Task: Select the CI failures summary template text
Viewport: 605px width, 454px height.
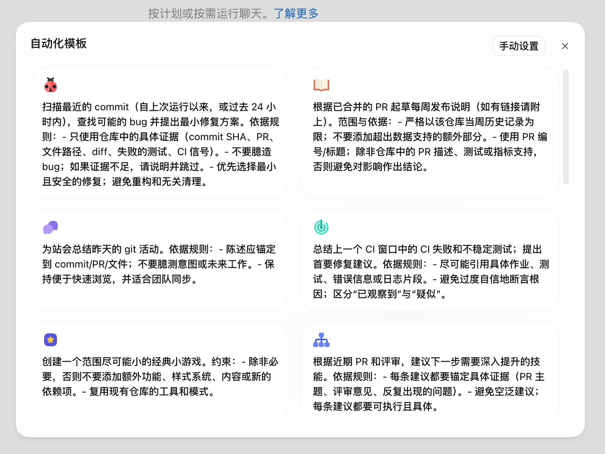Action: [x=431, y=272]
